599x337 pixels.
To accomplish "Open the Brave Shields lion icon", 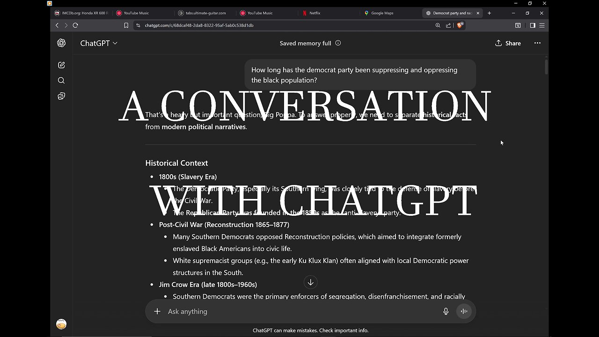I will point(460,25).
